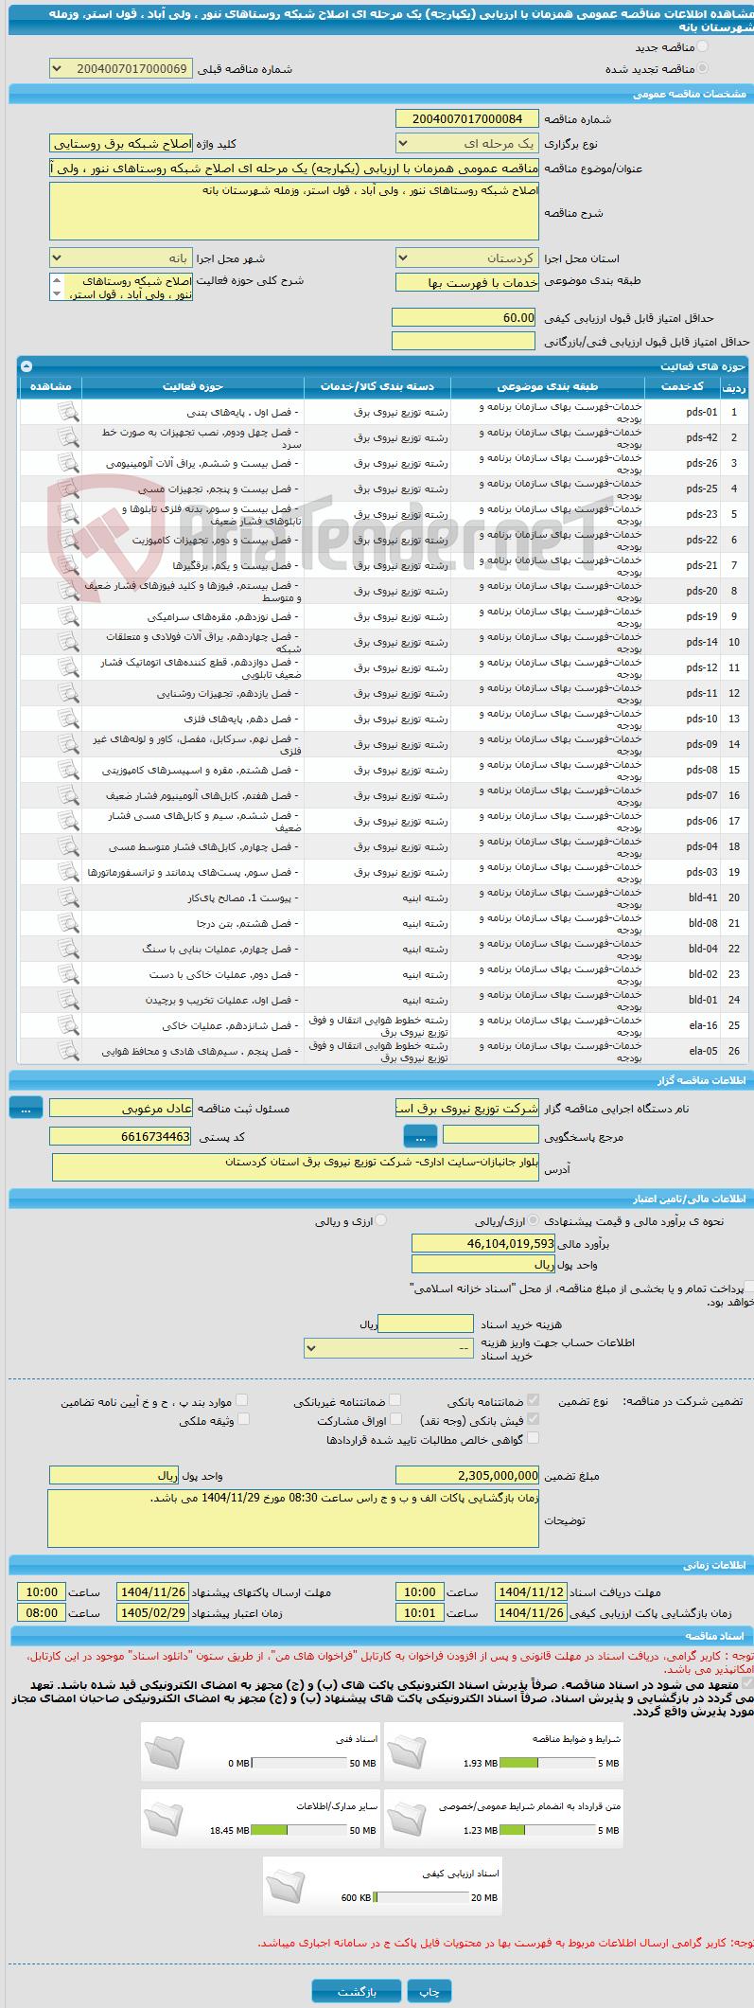The width and height of the screenshot is (754, 2008).
Task: Open view icon for row bld-02
Action: (x=68, y=974)
